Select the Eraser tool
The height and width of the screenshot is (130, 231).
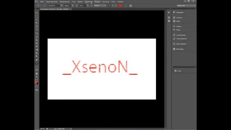36,47
